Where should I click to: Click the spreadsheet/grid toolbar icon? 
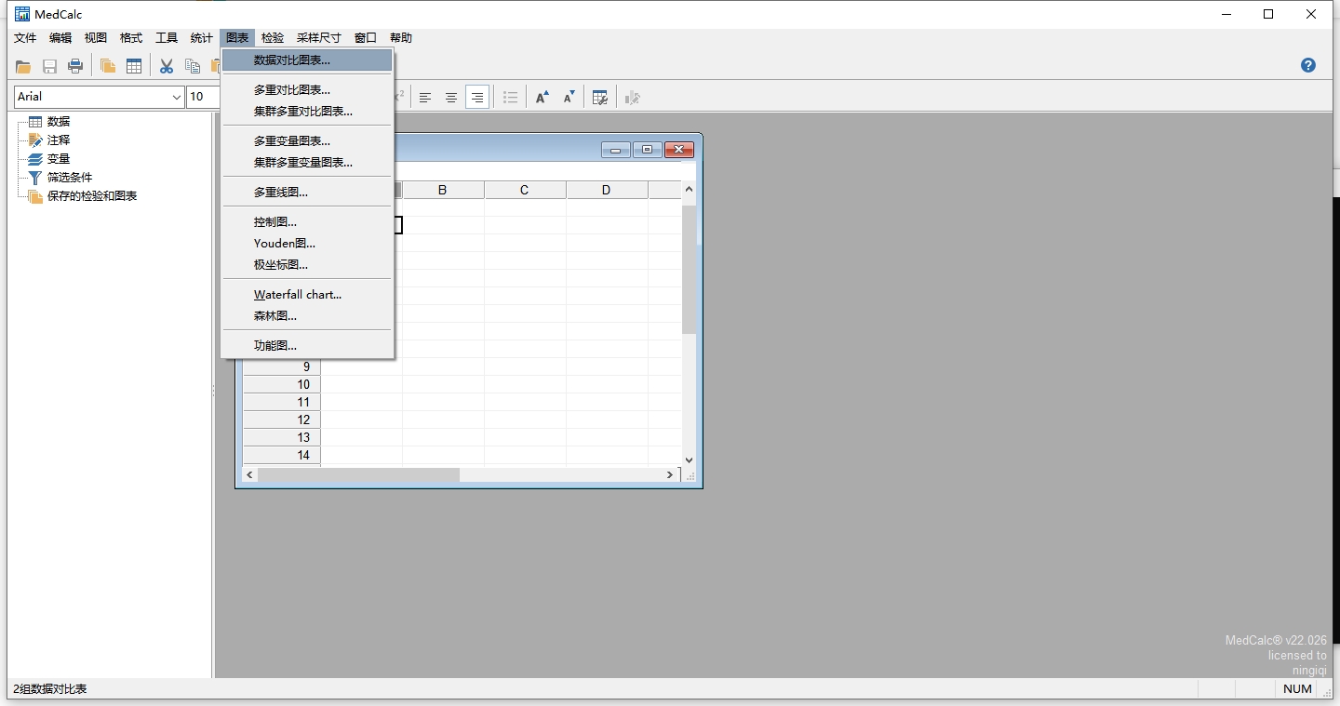(x=134, y=66)
